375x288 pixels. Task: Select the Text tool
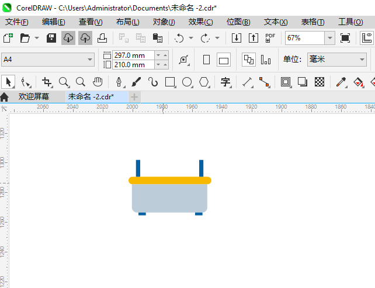[225, 82]
